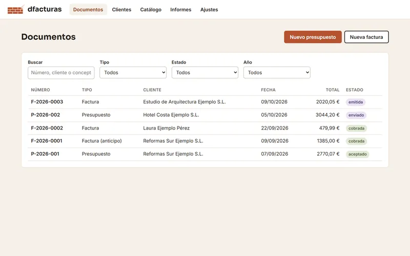Image resolution: width=410 pixels, height=256 pixels.
Task: Click the NÚMERO column header
Action: pos(40,90)
